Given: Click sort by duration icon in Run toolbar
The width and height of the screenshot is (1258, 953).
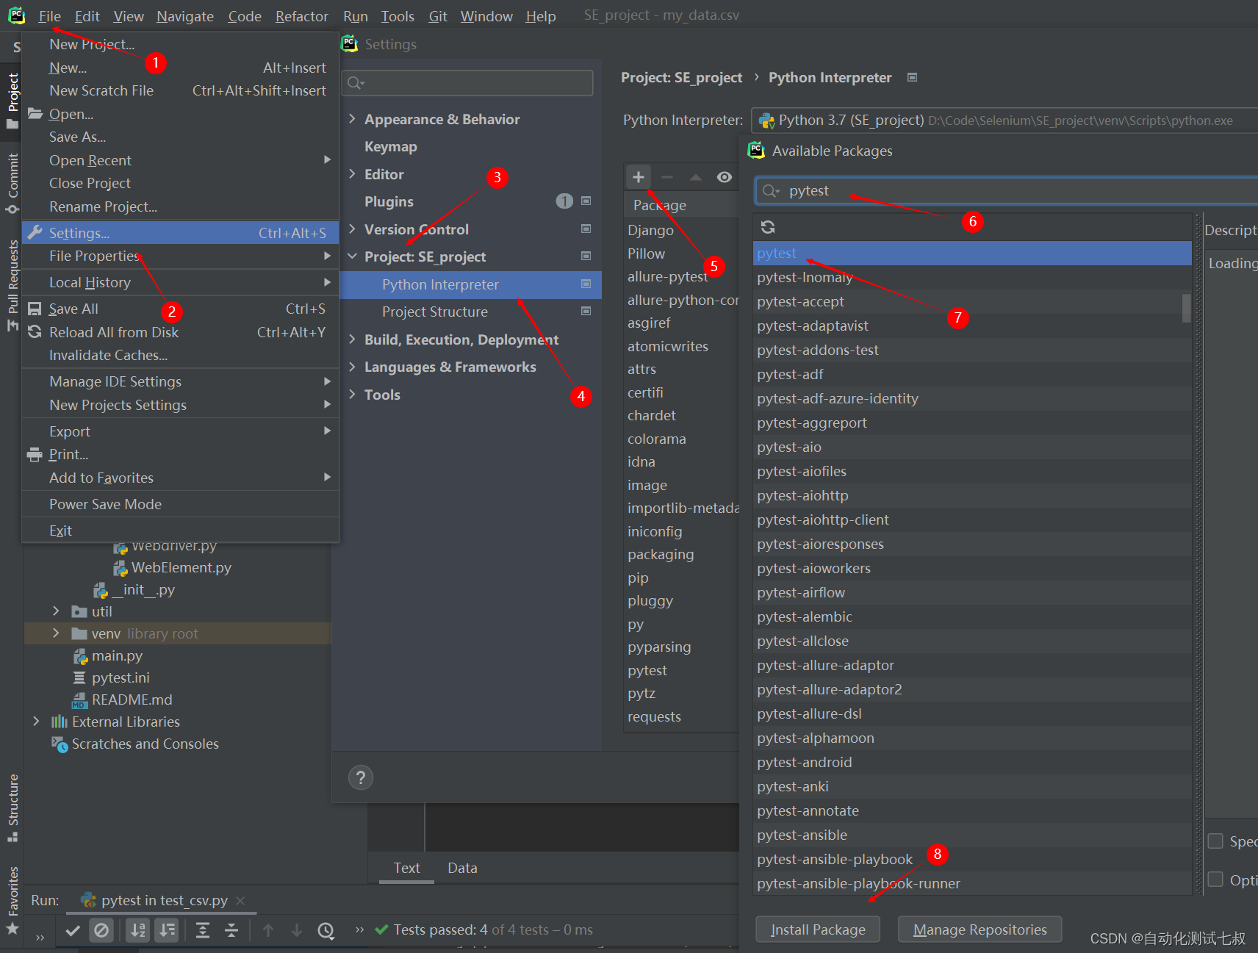Looking at the screenshot, I should pyautogui.click(x=168, y=931).
